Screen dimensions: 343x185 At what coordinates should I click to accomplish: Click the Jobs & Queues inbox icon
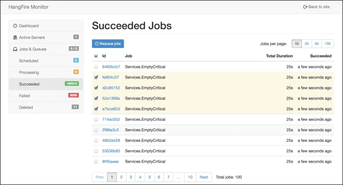(x=15, y=49)
